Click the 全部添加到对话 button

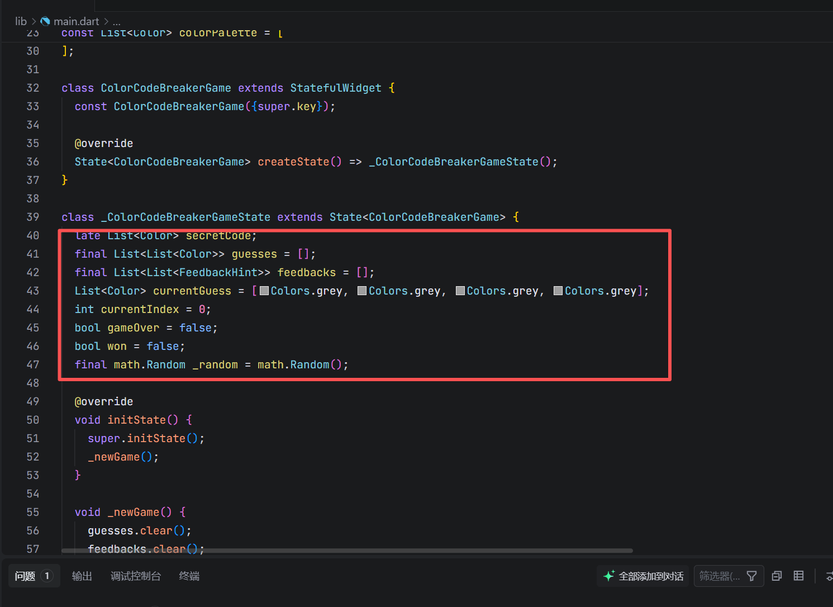click(x=644, y=576)
